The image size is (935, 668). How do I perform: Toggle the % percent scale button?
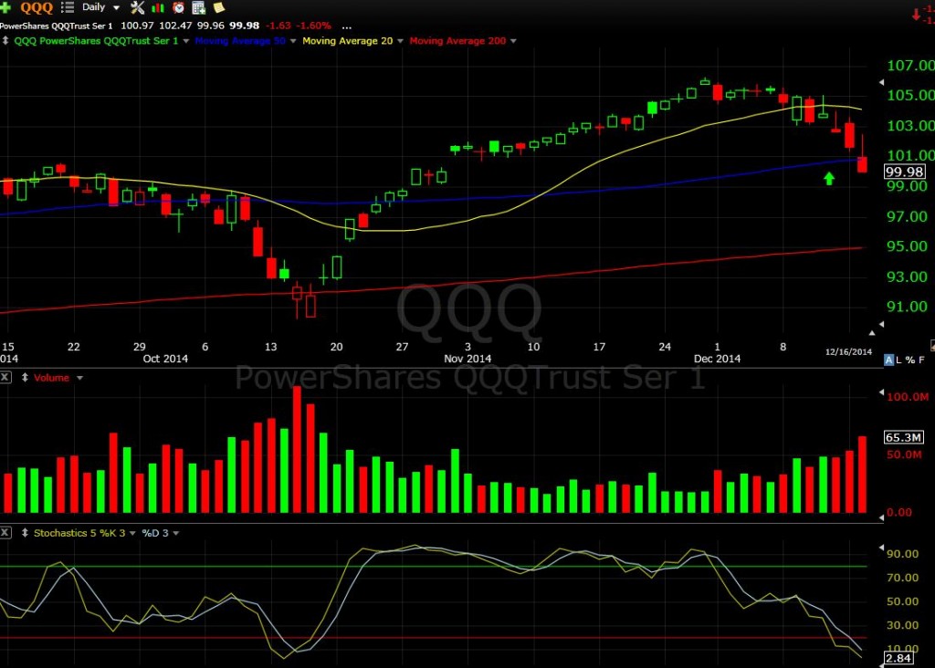point(910,360)
